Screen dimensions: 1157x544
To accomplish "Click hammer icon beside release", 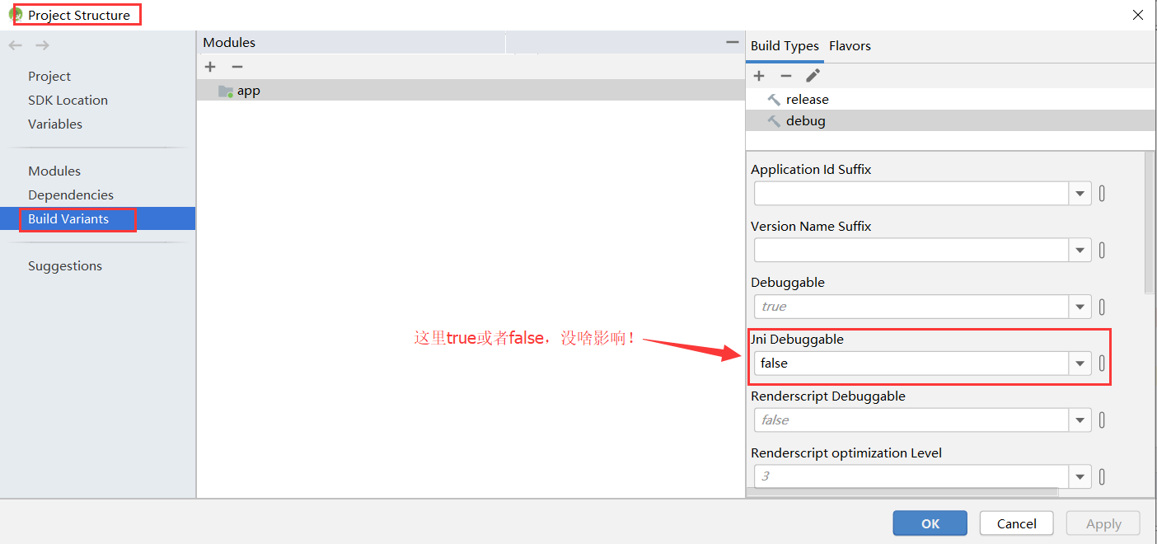I will pos(774,99).
